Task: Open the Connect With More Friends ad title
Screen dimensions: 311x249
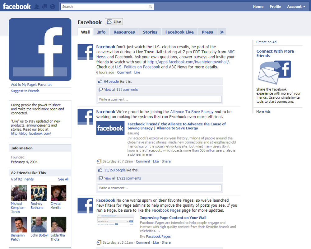Action: (x=275, y=54)
